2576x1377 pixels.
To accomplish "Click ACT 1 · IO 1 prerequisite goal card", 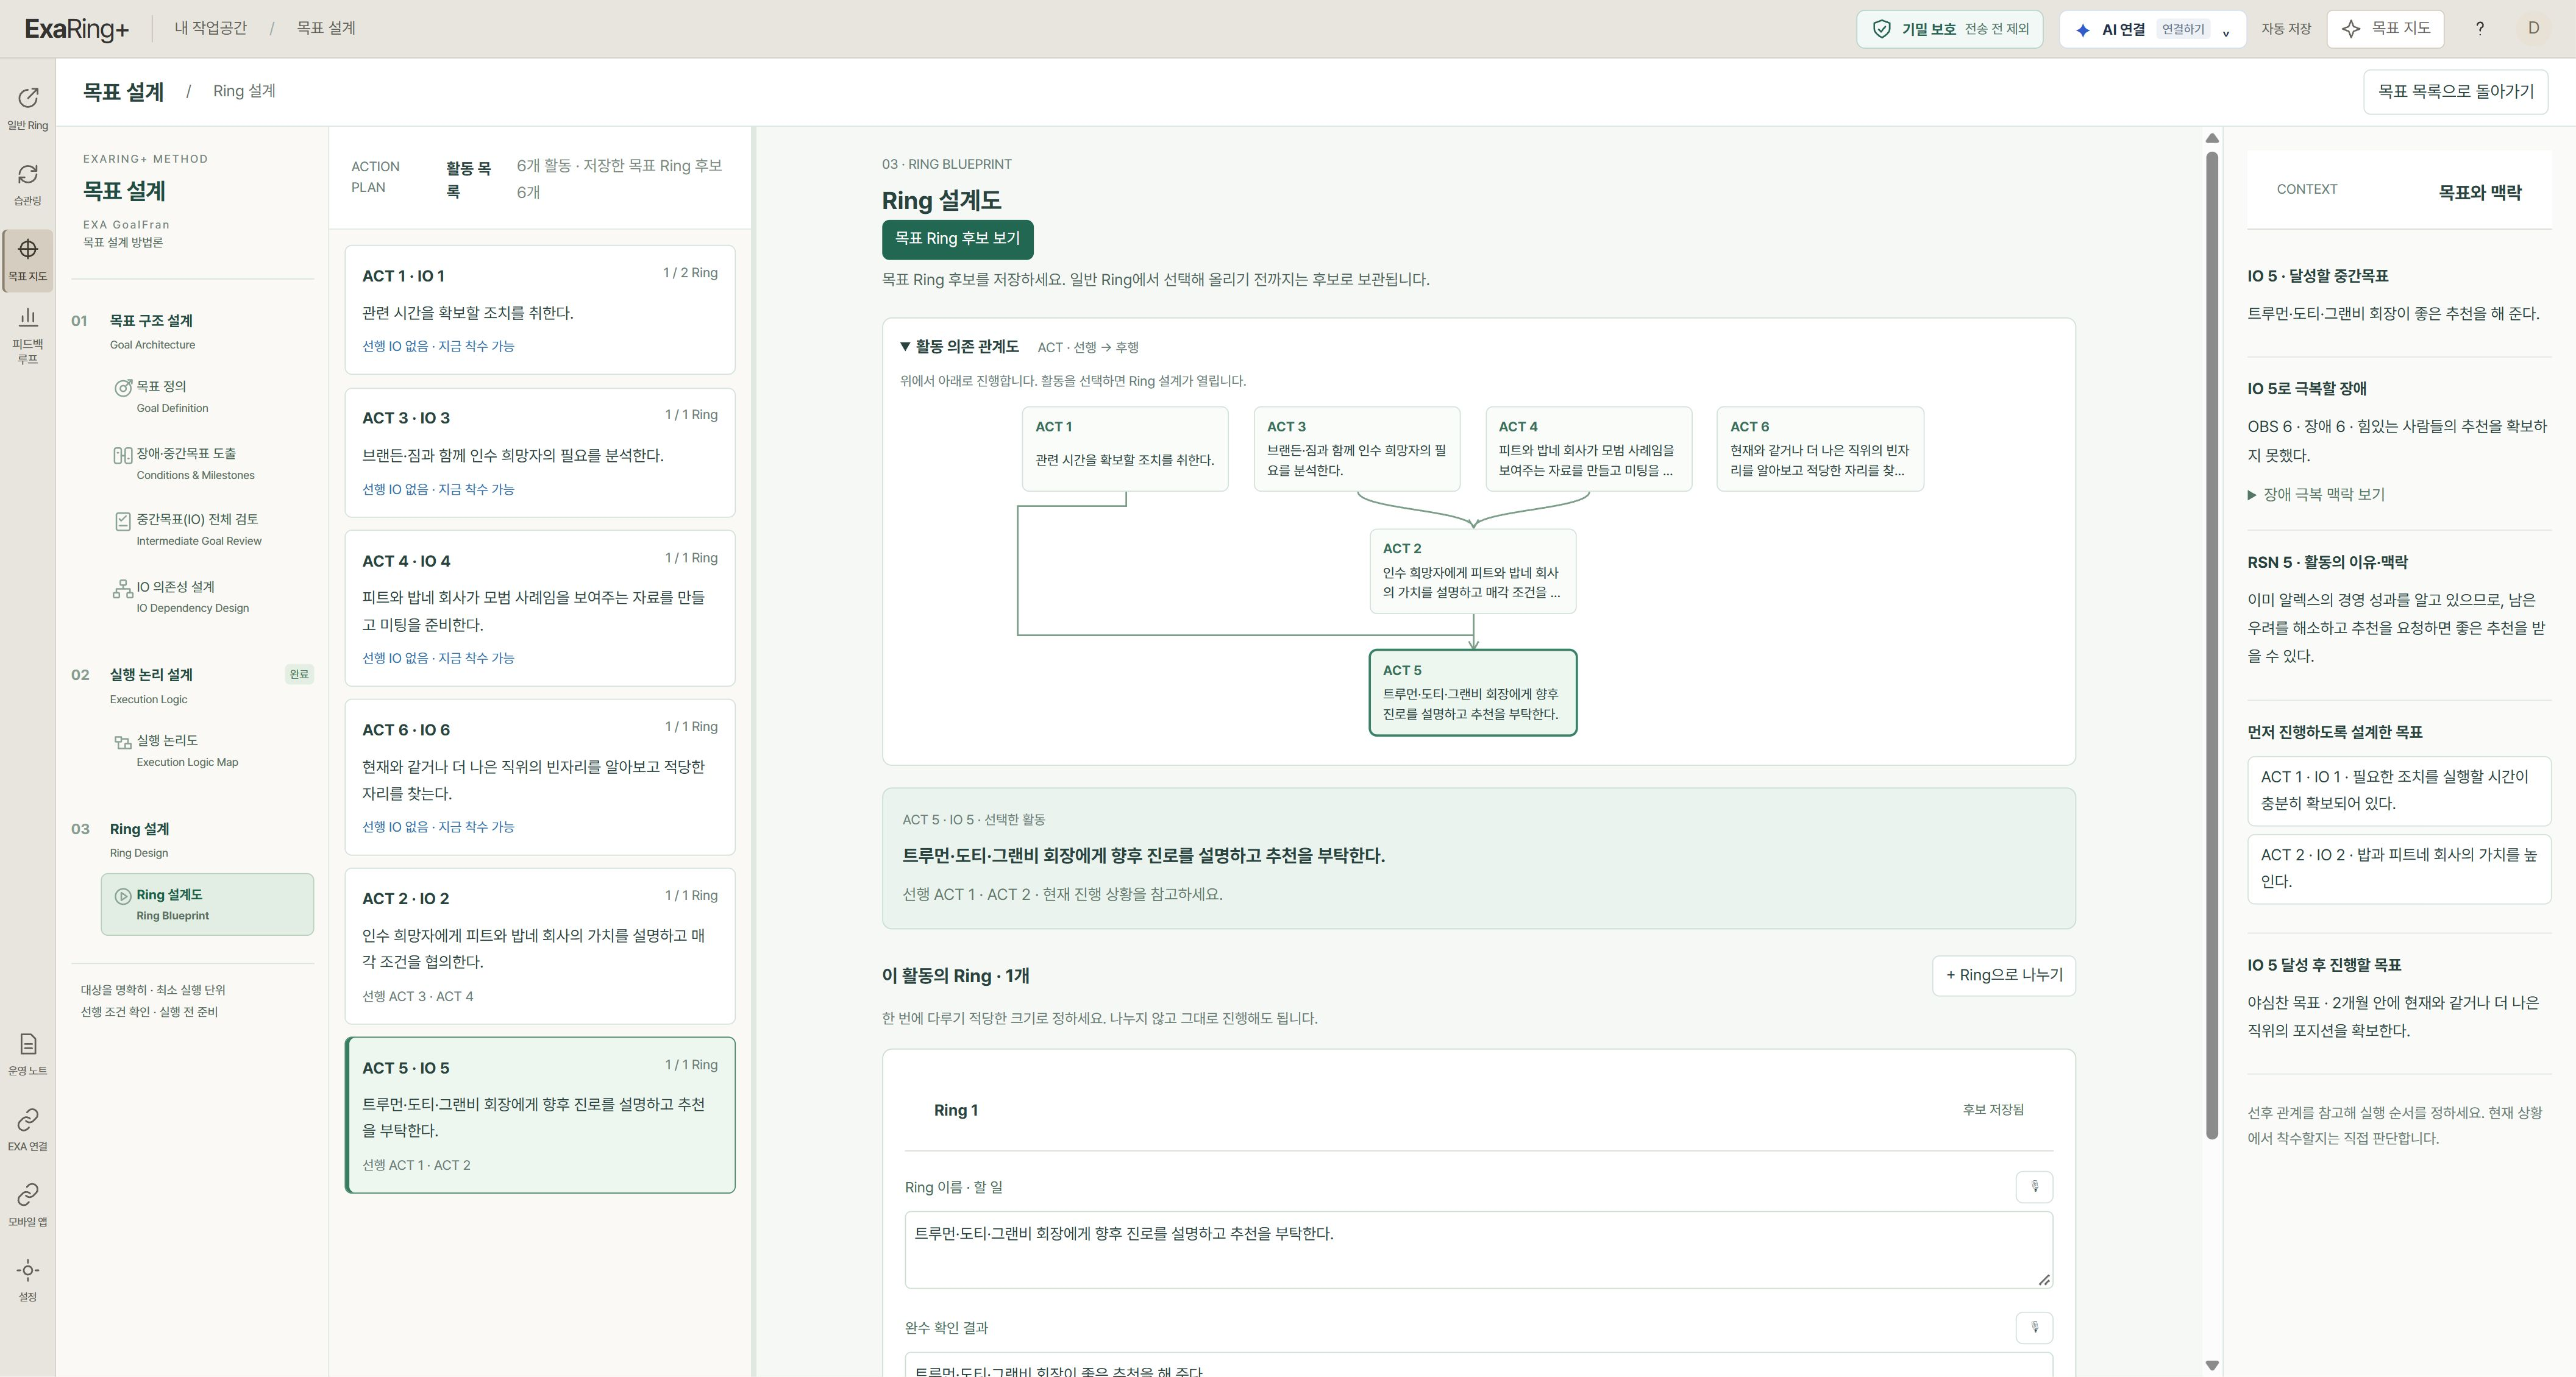I will point(2398,790).
